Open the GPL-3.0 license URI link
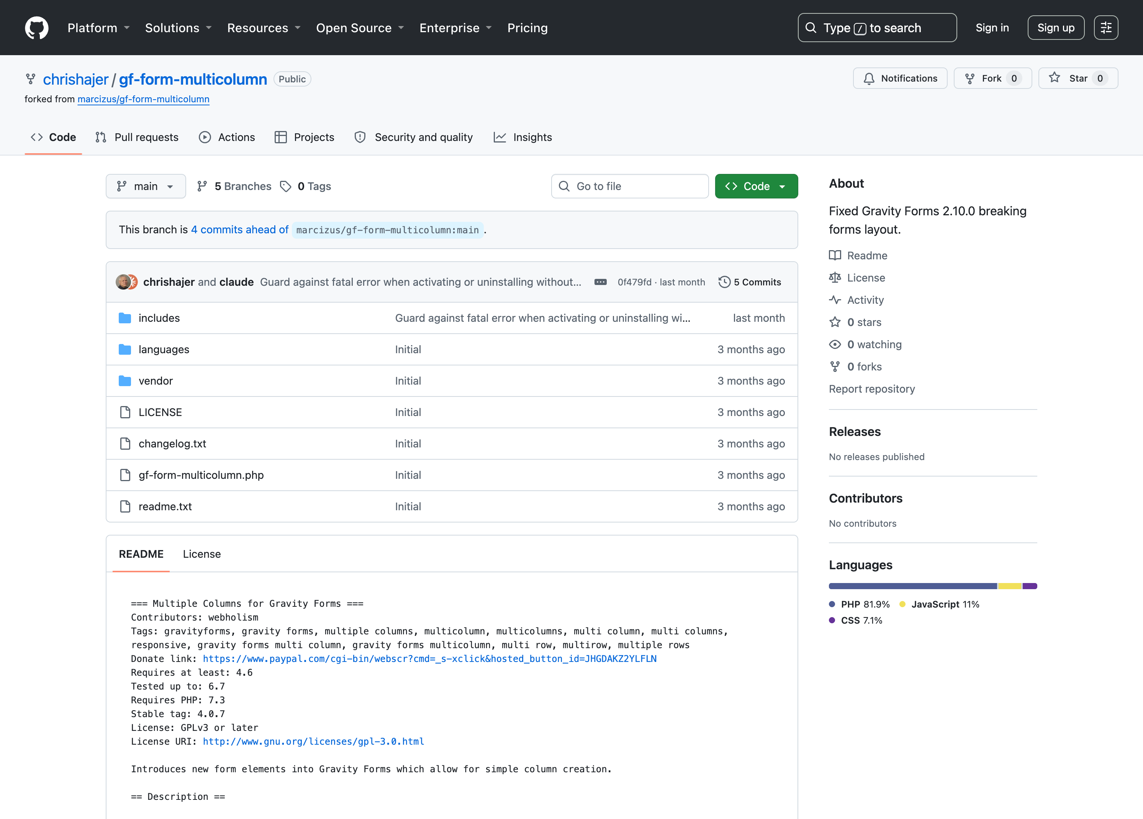The image size is (1143, 819). [x=313, y=741]
